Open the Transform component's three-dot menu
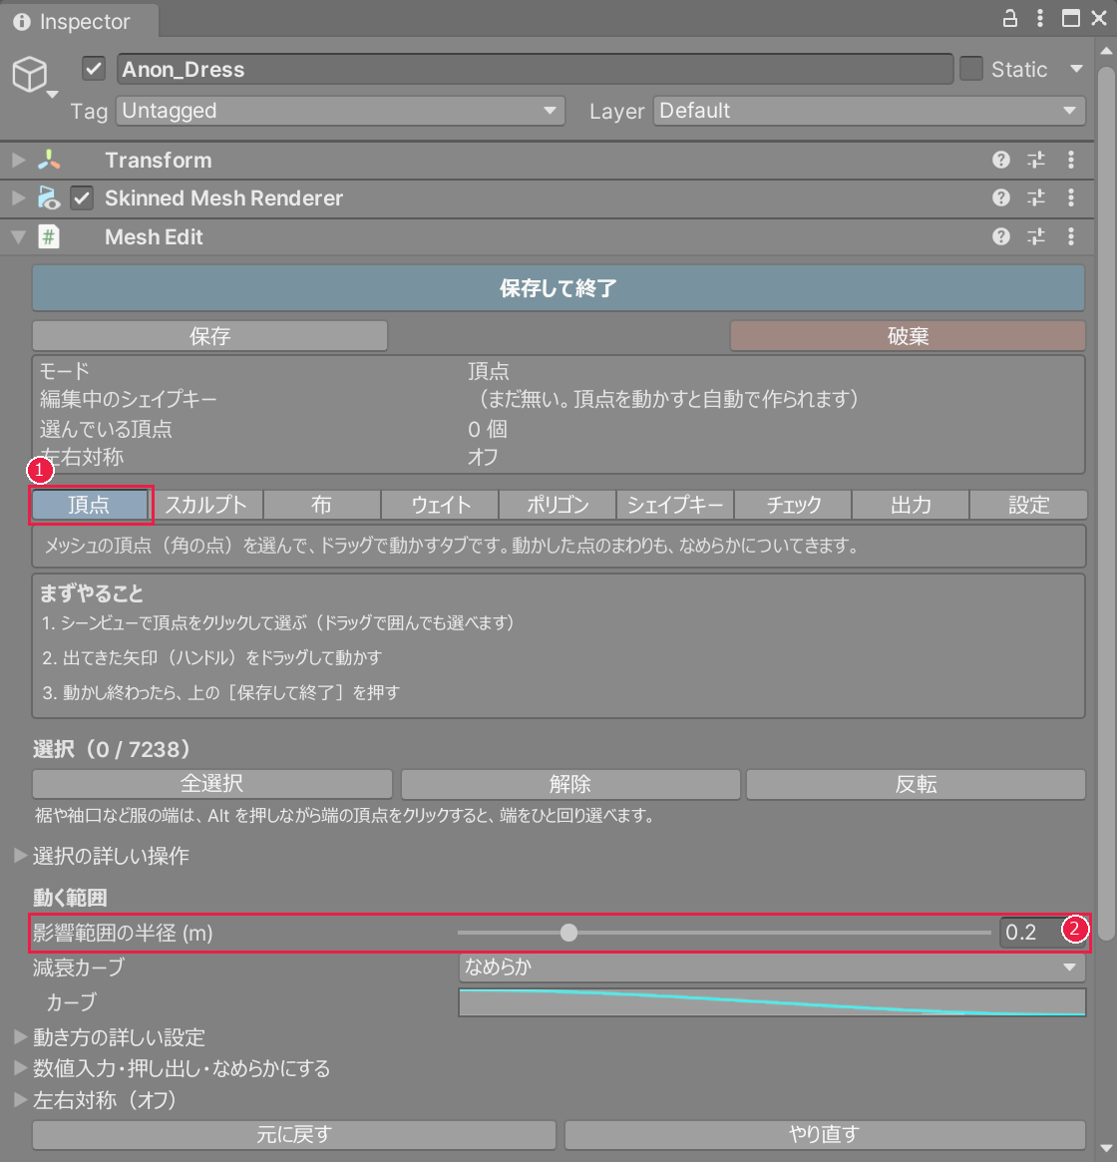 pyautogui.click(x=1071, y=160)
